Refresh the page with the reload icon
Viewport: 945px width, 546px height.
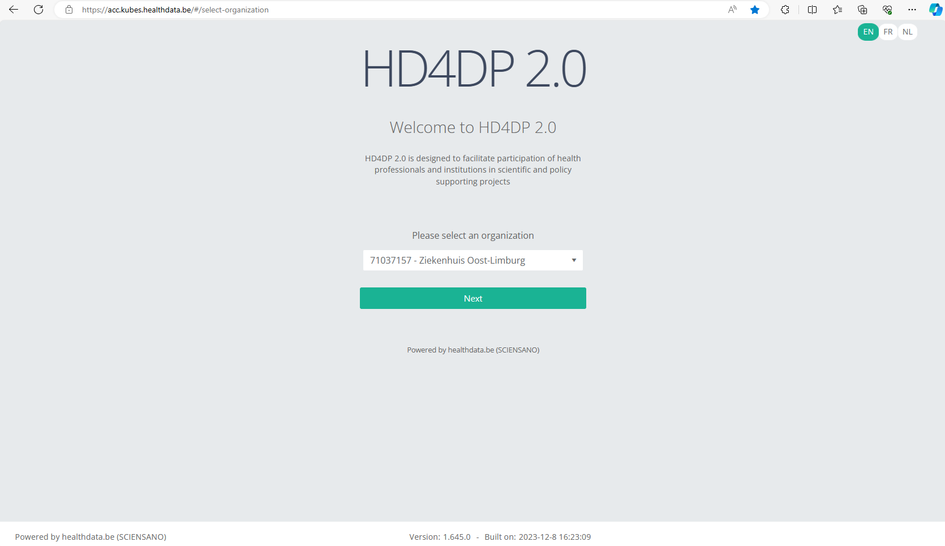point(38,10)
